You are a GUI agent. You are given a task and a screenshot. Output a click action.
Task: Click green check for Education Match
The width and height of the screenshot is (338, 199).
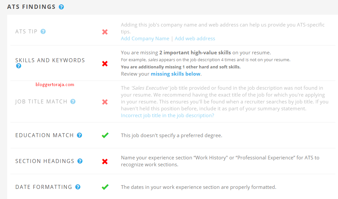105,135
